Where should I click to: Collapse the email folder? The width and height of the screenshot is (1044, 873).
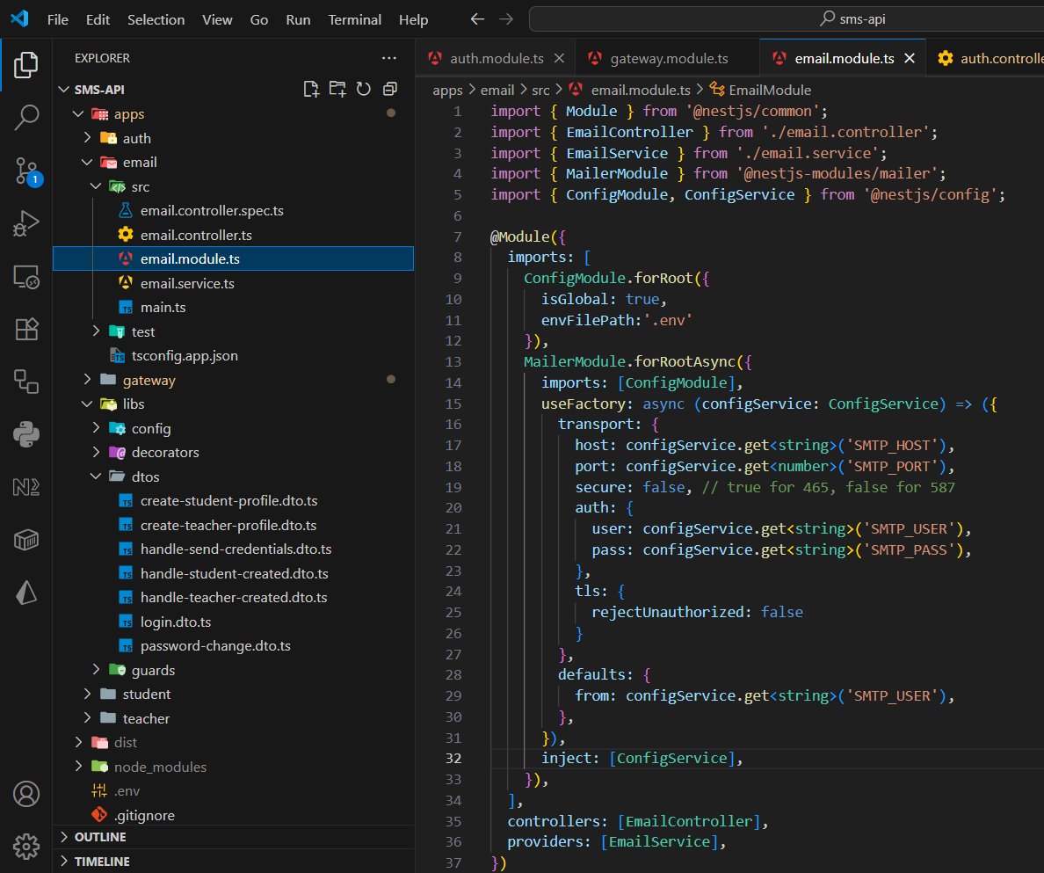86,162
